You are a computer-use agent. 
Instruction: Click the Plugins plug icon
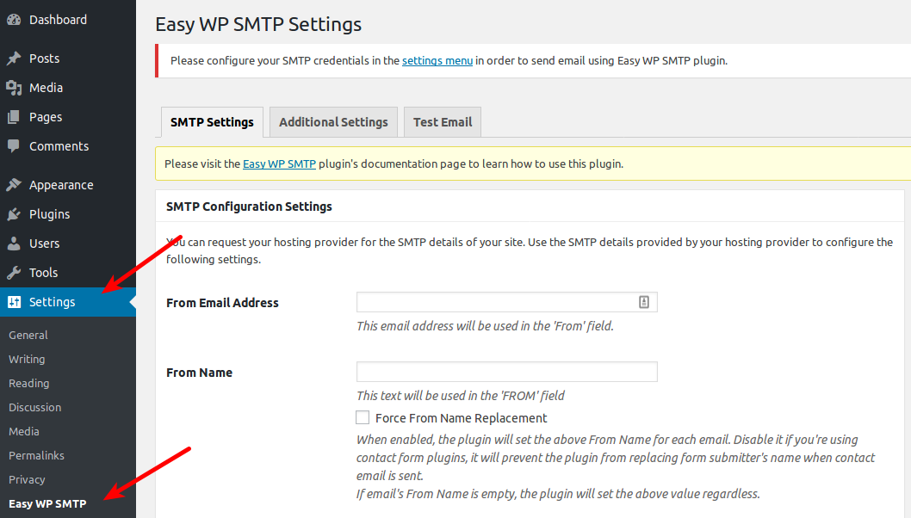14,214
